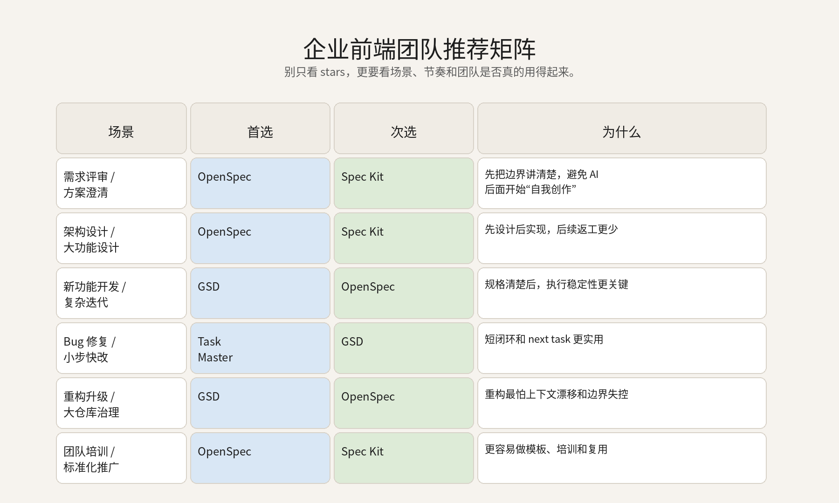Click the Bug 修复 / 小步快改 scenario cell

coord(121,348)
